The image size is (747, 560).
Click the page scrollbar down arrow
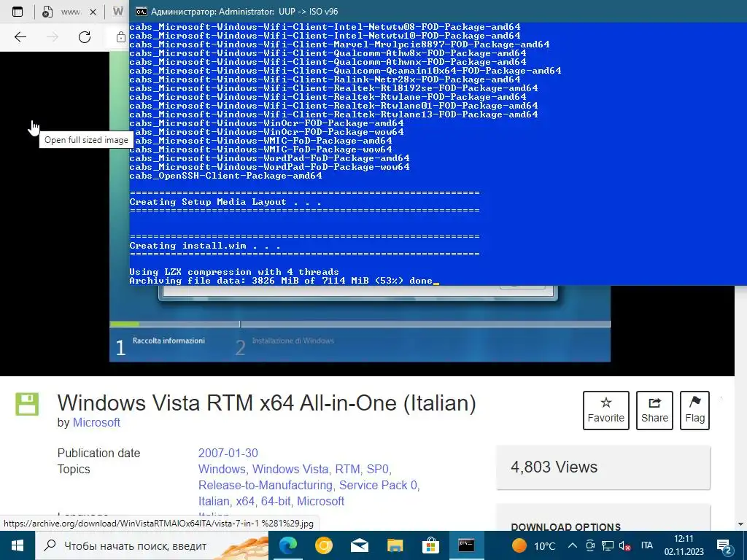tap(740, 525)
